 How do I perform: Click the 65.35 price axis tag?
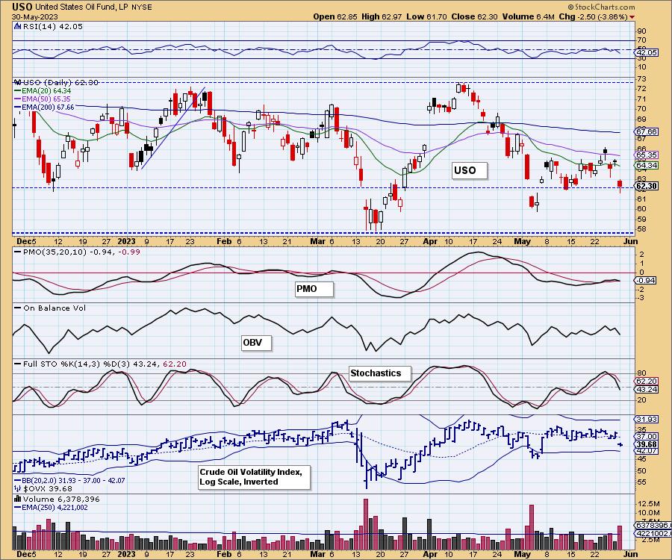[647, 155]
